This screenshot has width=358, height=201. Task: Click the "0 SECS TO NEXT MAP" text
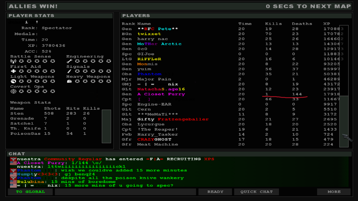308,6
